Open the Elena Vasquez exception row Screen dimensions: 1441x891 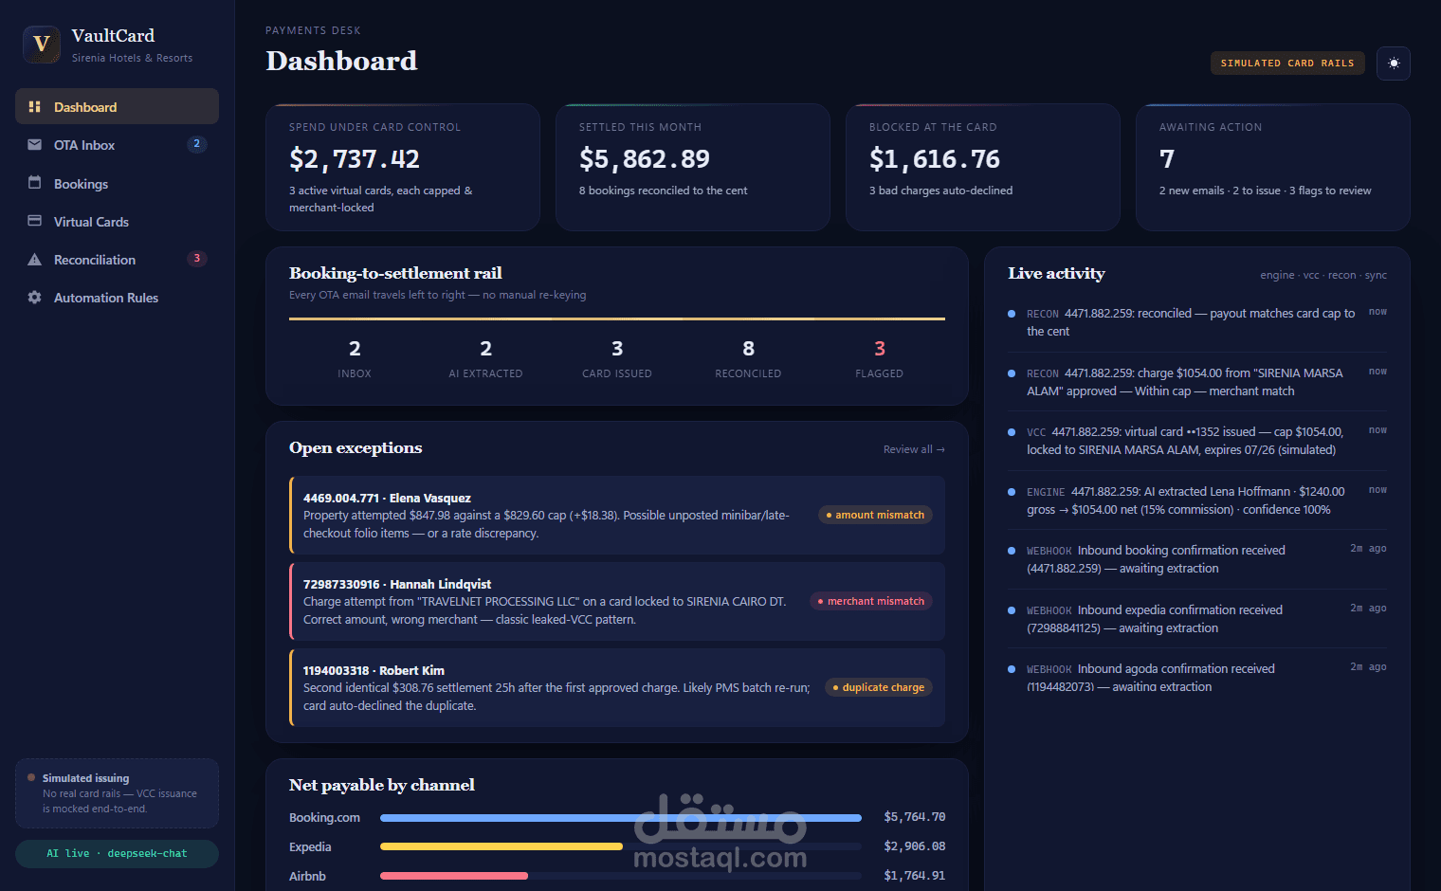tap(617, 515)
